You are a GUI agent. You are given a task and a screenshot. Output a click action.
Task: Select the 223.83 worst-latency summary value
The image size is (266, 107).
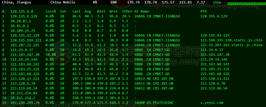[185, 2]
